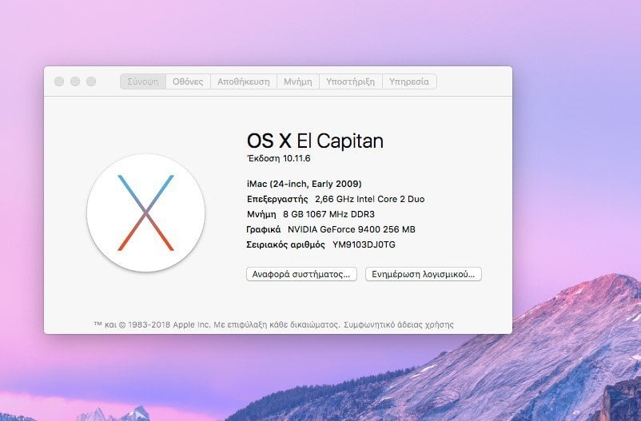Click the NVIDIA GeForce 9400 256 MB value
The image size is (641, 421).
click(x=352, y=229)
